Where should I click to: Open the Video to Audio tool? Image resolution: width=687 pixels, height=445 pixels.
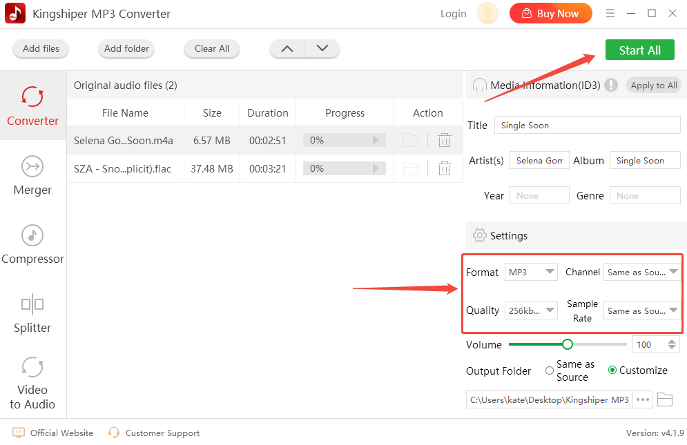tap(33, 383)
